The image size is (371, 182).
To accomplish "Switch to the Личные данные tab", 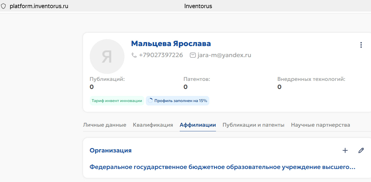I will pos(105,125).
